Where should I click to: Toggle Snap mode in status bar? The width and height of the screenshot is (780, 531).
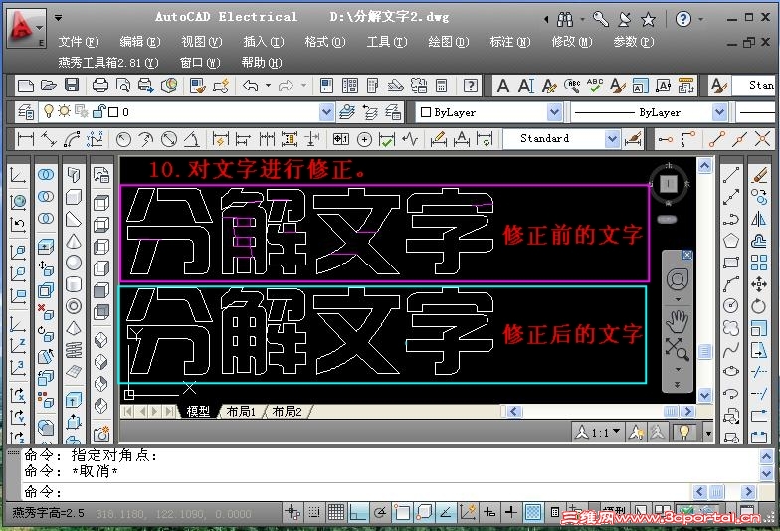(x=314, y=512)
